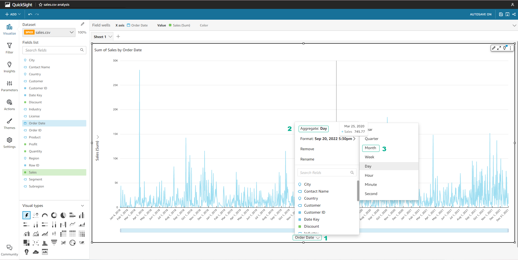The height and width of the screenshot is (260, 518).
Task: Set aggregation to Second
Action: coord(371,194)
